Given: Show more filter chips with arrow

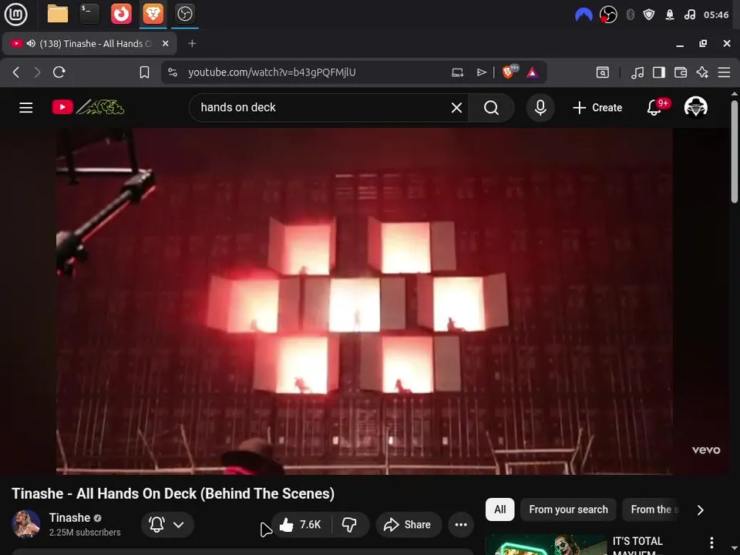Looking at the screenshot, I should point(701,510).
